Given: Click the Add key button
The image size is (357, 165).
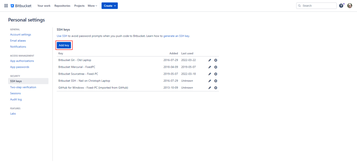Looking at the screenshot, I should (64, 45).
